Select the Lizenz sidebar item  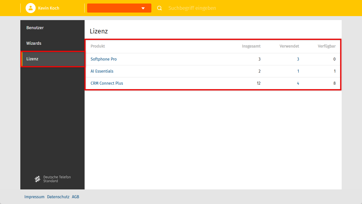click(32, 59)
